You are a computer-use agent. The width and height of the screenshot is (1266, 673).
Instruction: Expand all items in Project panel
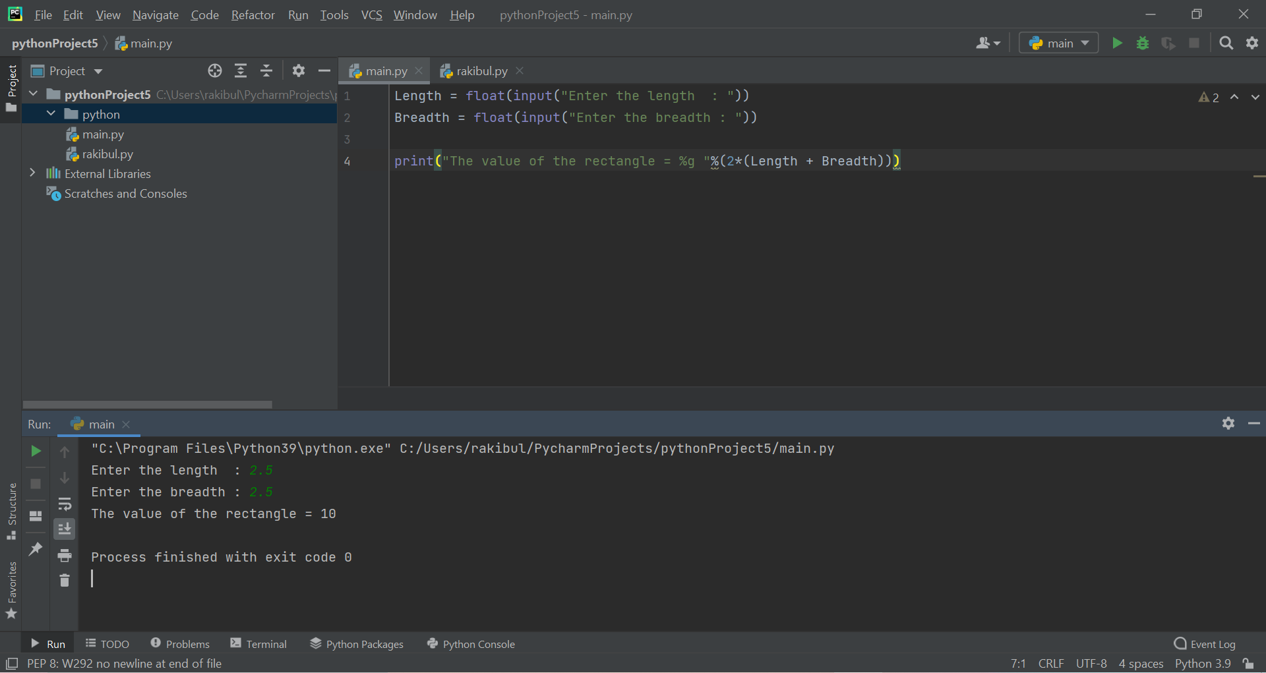point(241,71)
